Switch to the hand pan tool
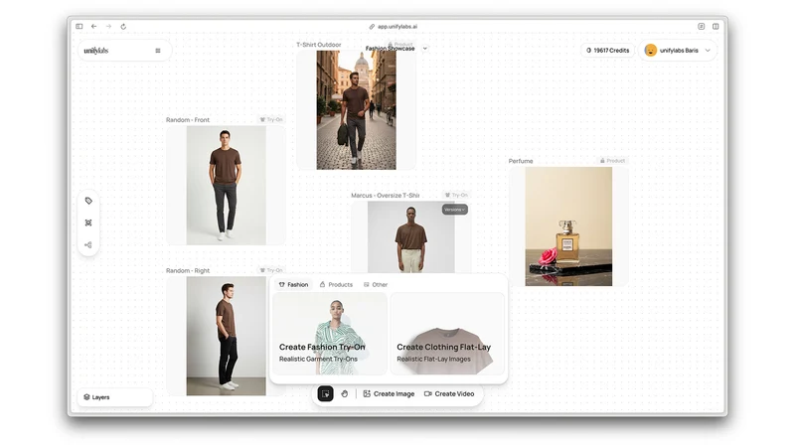795x447 pixels. [344, 393]
